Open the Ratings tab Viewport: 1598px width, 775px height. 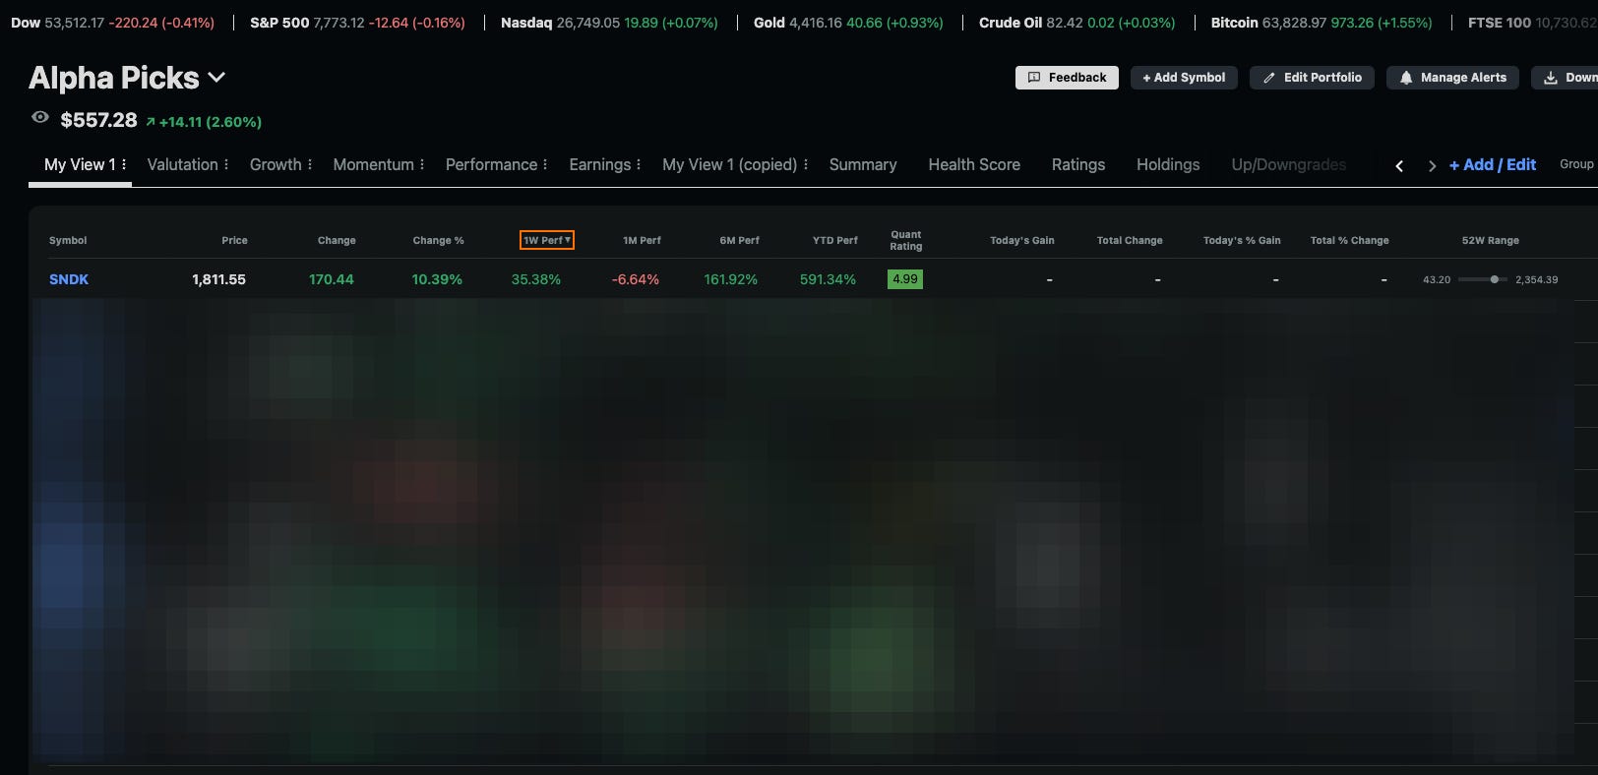pyautogui.click(x=1078, y=164)
